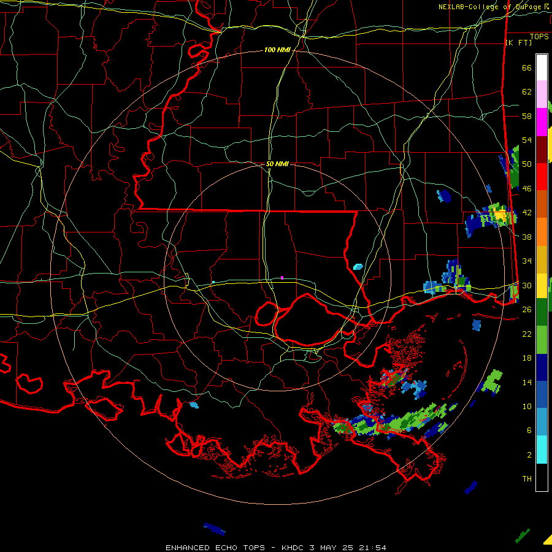Image resolution: width=552 pixels, height=552 pixels.
Task: Click the '100 NMI' range ring label
Action: pyautogui.click(x=277, y=50)
